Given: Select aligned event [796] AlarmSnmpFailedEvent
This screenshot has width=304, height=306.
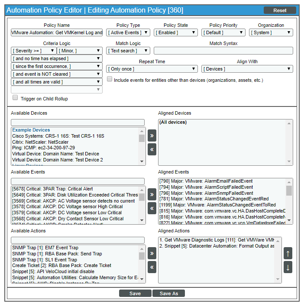Looking at the screenshot, I should 206,193.
